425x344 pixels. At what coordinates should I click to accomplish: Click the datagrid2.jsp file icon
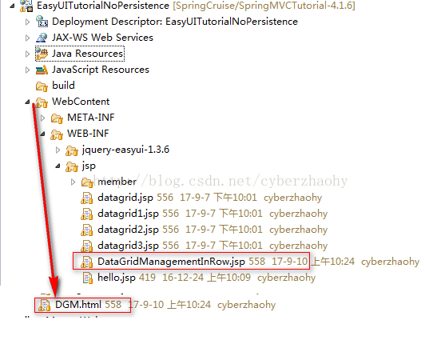87,230
